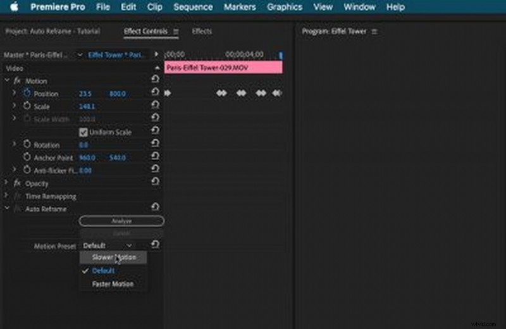
Task: Reset the Scale Width parameter
Action: pyautogui.click(x=155, y=117)
